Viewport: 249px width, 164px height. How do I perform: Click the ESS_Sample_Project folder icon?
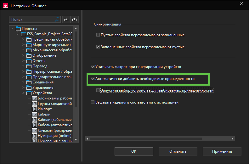point(24,34)
